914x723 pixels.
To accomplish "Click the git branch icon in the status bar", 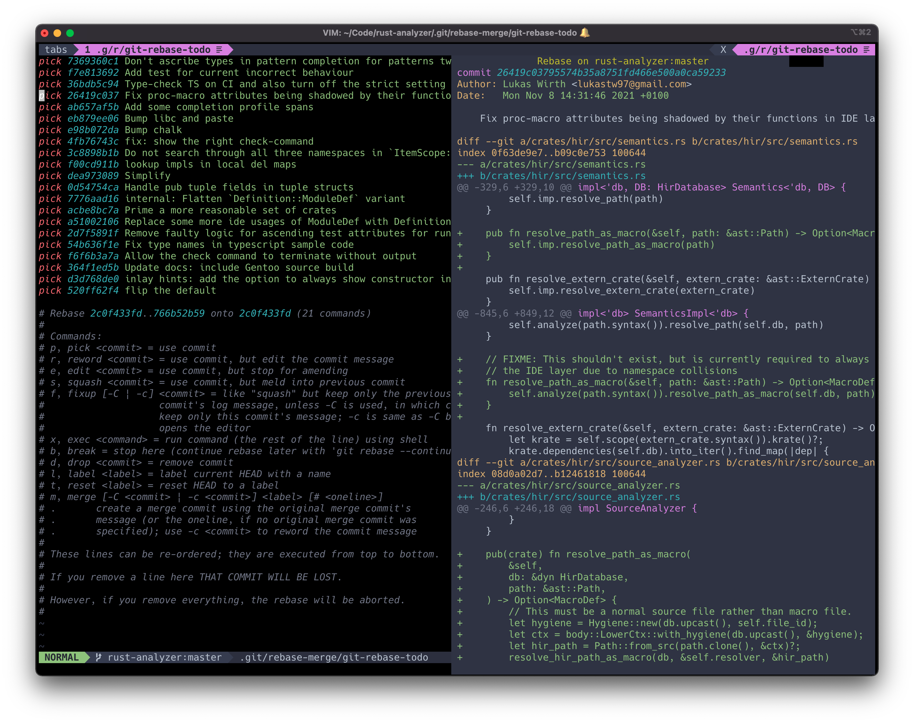I will 98,657.
